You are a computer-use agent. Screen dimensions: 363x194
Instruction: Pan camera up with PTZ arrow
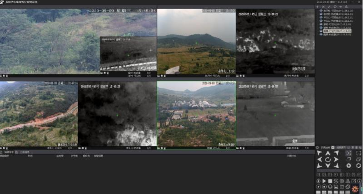coord(328,153)
